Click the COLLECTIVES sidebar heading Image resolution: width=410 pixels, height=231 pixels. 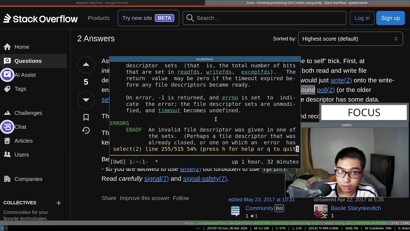[x=20, y=203]
